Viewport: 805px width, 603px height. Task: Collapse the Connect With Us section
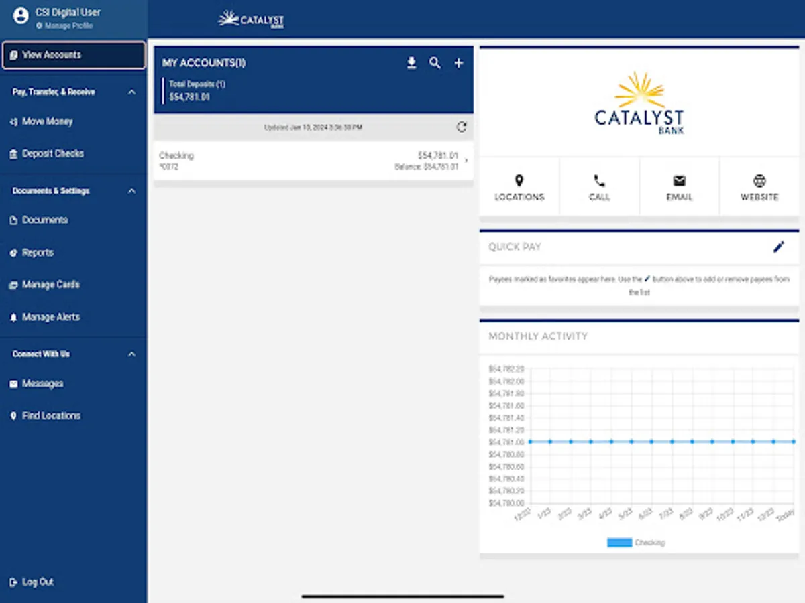click(x=131, y=354)
